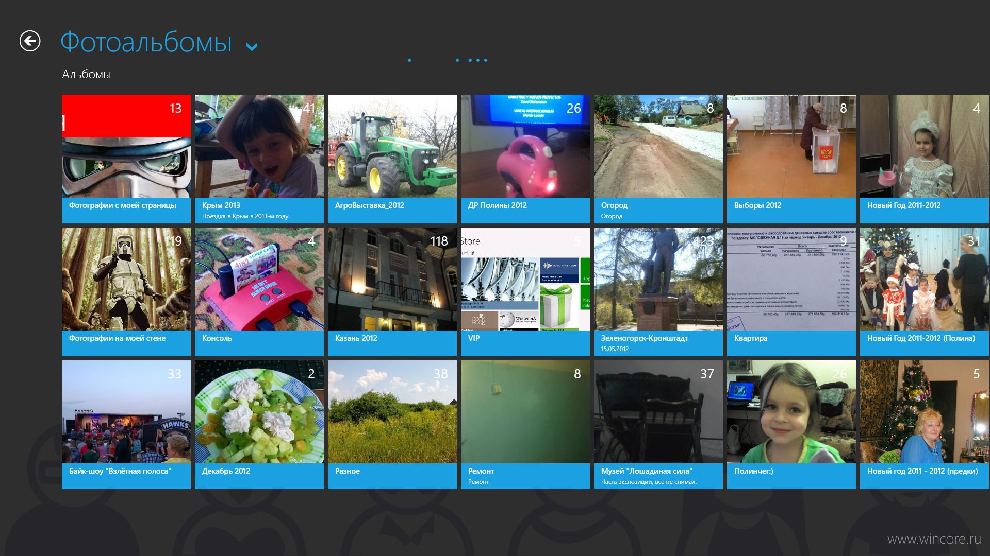Open the Квартира album tile
This screenshot has width=990, height=556.
coord(791,291)
